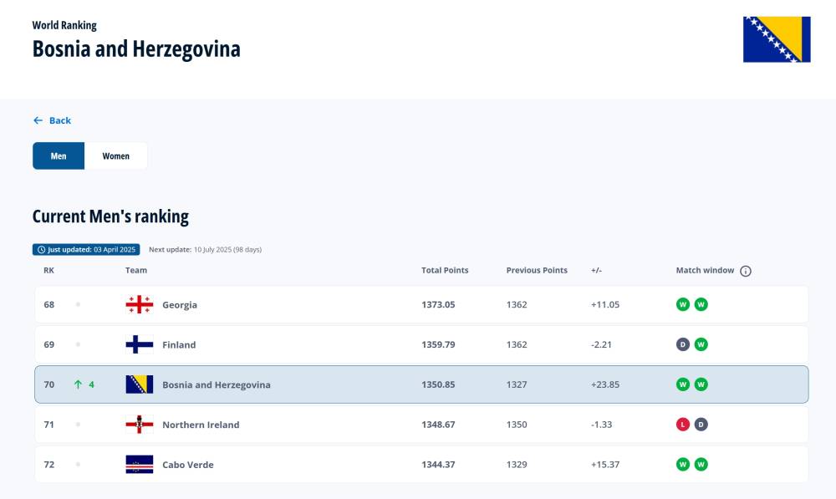The height and width of the screenshot is (499, 836).
Task: Click the Total Points column header
Action: coord(445,271)
